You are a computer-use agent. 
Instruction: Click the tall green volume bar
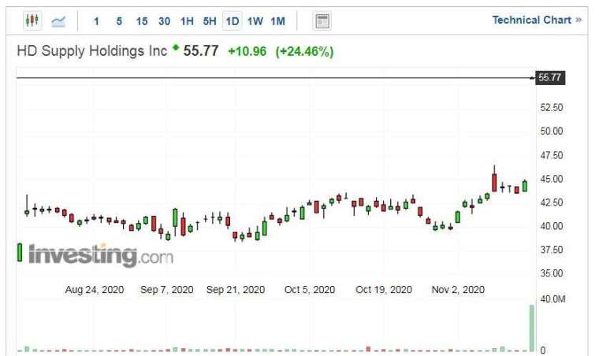coord(532,328)
